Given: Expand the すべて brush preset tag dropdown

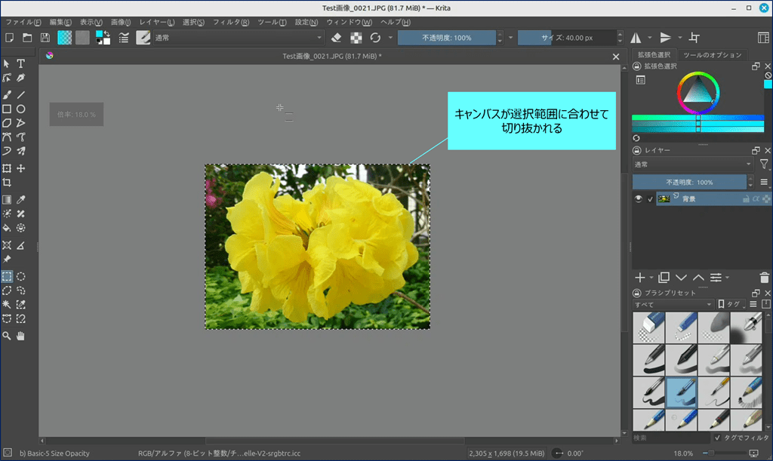Looking at the screenshot, I should pos(673,305).
